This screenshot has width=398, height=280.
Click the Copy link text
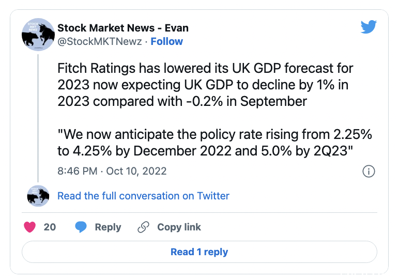tap(179, 227)
